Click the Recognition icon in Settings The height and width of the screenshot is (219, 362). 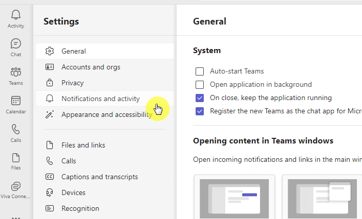50,208
